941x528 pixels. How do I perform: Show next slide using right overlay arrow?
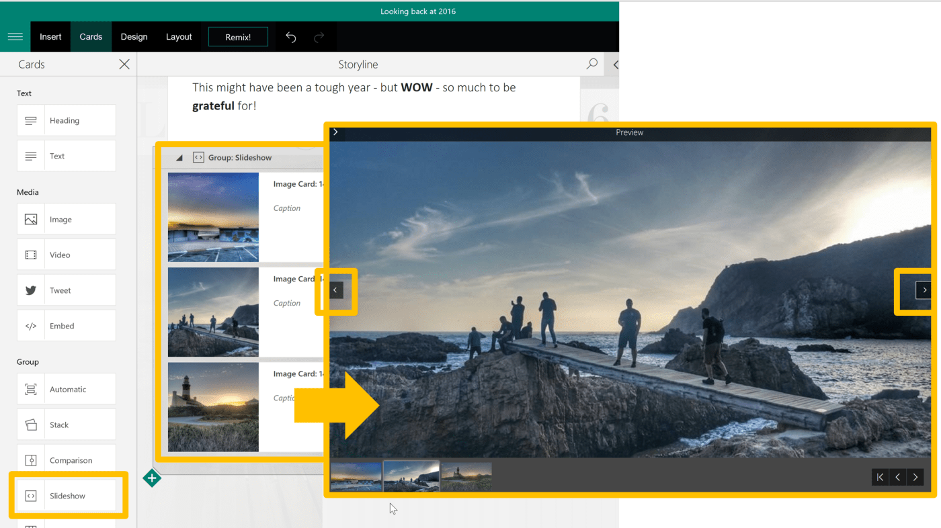[924, 290]
